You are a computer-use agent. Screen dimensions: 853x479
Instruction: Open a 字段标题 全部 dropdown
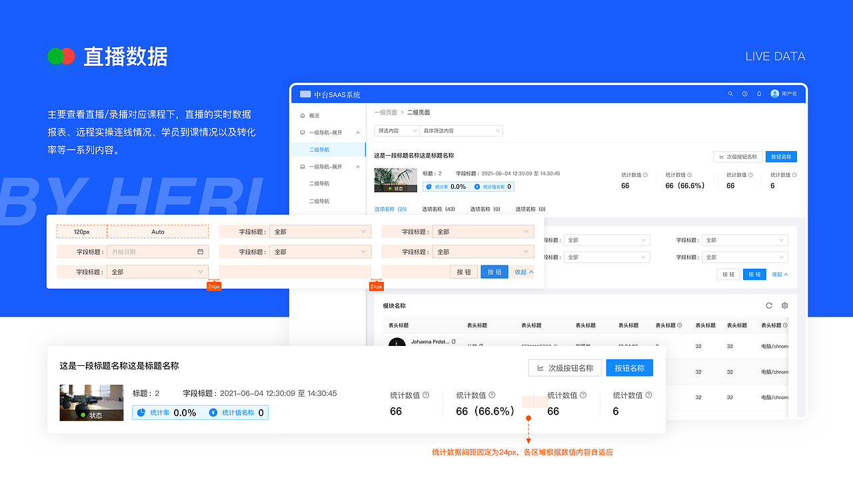tap(320, 231)
